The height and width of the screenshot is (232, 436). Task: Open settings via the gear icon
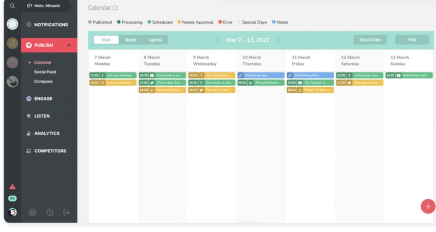32,213
